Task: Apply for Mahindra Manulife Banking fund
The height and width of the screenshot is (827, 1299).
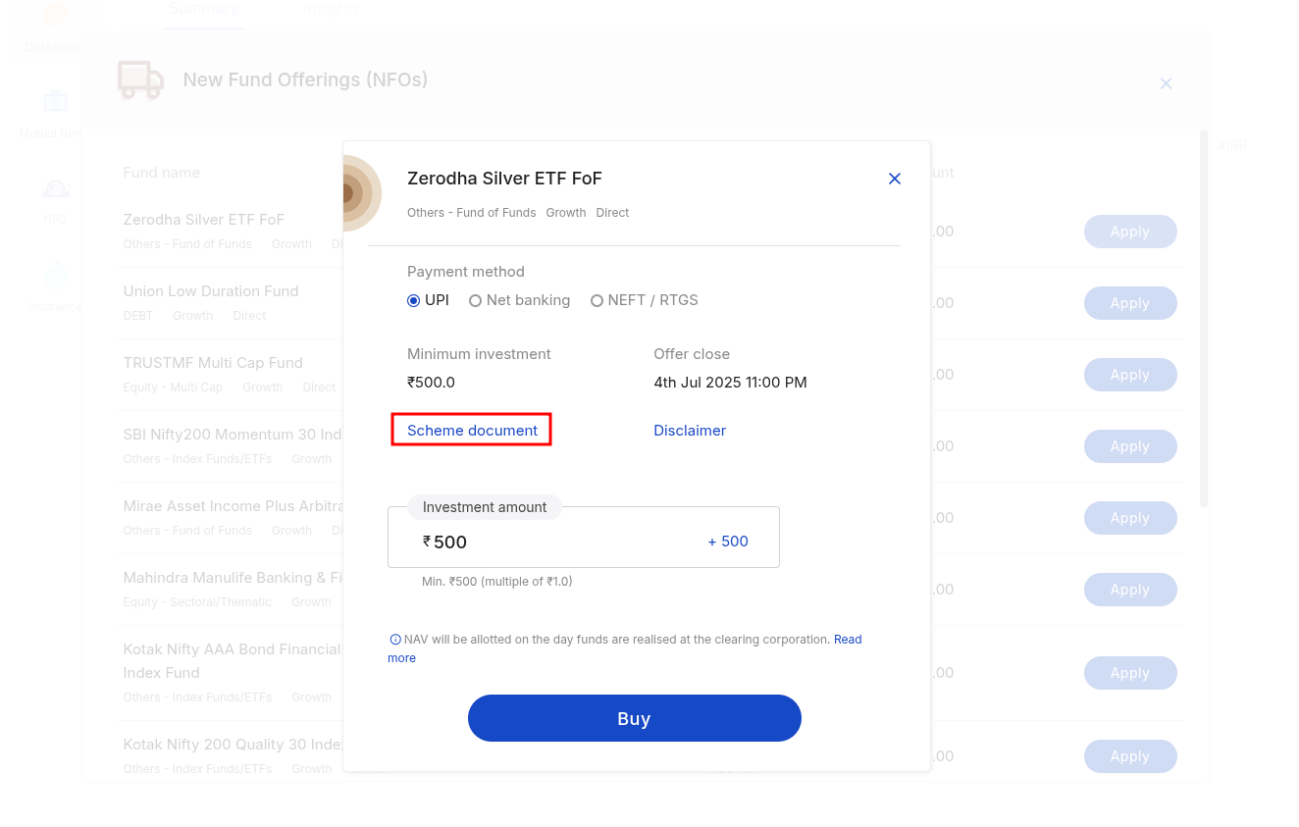Action: tap(1130, 590)
